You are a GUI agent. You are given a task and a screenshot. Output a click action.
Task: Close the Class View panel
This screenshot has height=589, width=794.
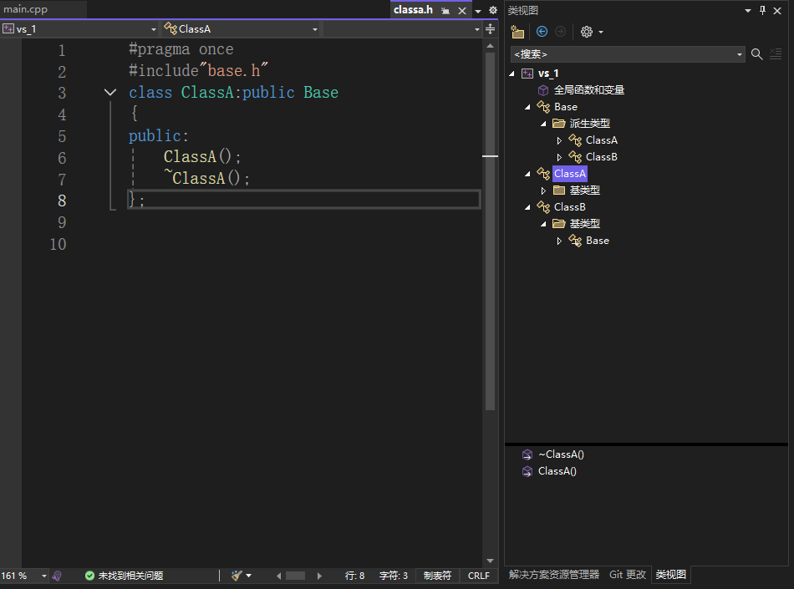point(777,10)
